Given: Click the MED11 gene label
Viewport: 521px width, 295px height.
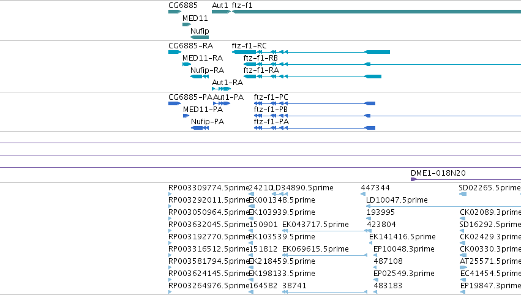Looking at the screenshot, I should click(x=195, y=18).
